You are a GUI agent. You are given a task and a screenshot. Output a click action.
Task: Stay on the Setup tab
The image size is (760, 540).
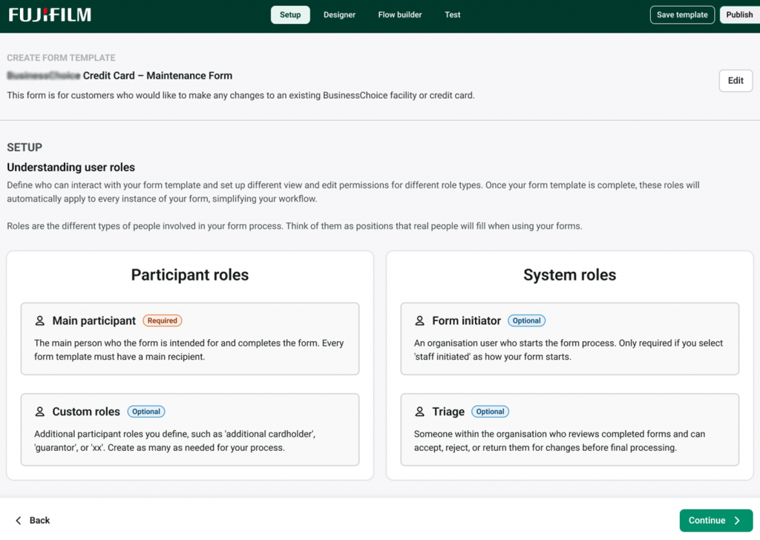click(x=289, y=14)
